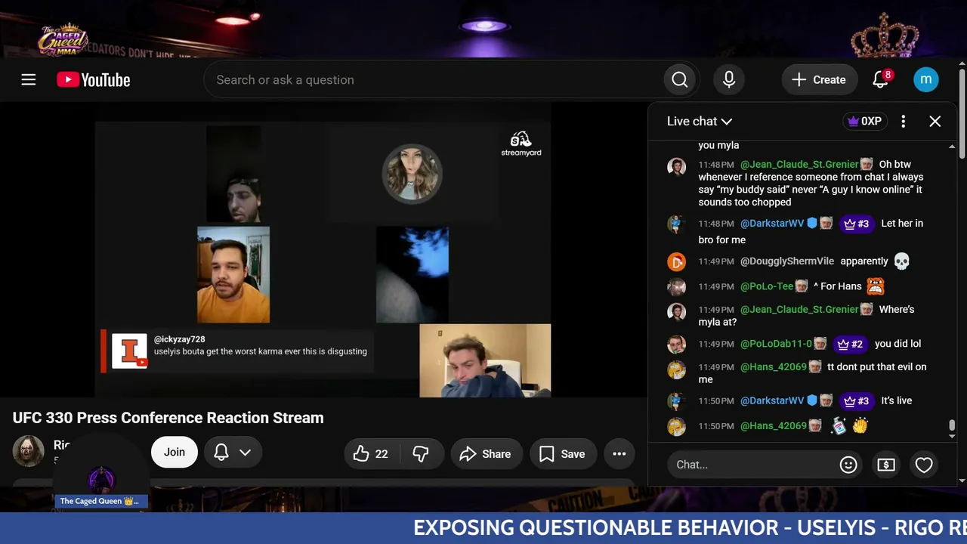Click the magnifier search button
Screen dimensions: 967x544
[x=680, y=80]
